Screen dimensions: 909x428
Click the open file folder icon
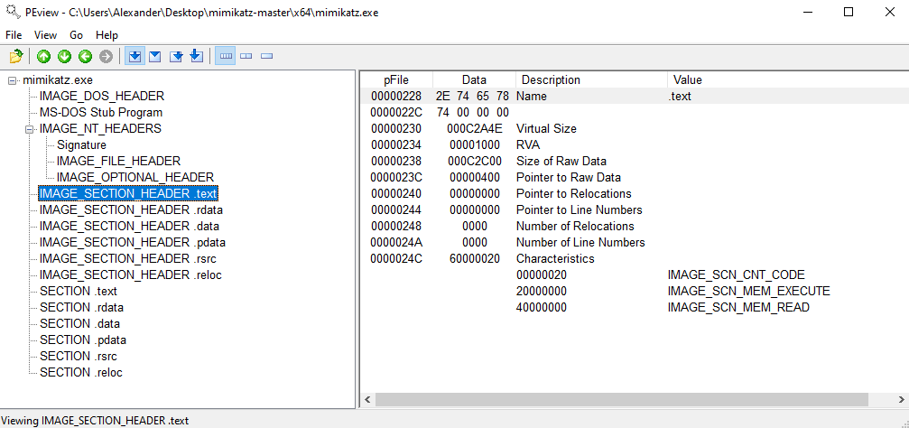[x=16, y=56]
